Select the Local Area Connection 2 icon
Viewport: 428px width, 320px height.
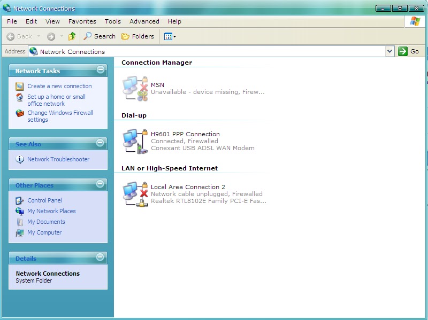click(x=135, y=194)
